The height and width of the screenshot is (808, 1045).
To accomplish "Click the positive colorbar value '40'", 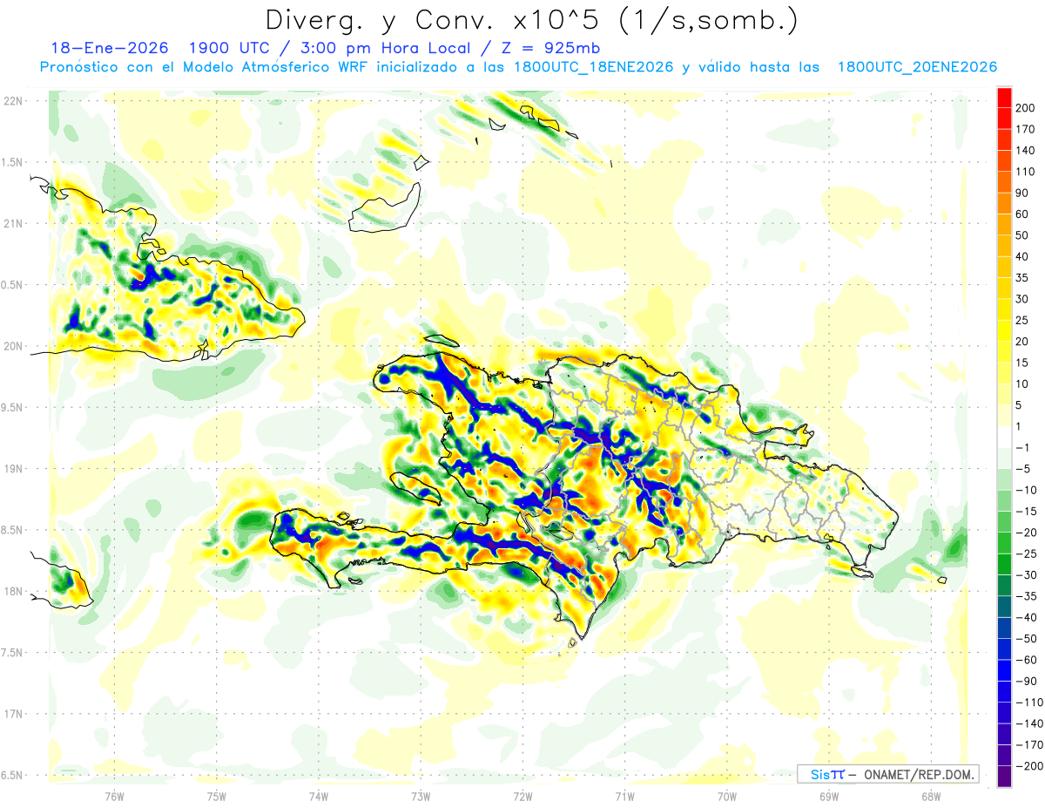I will [1022, 256].
